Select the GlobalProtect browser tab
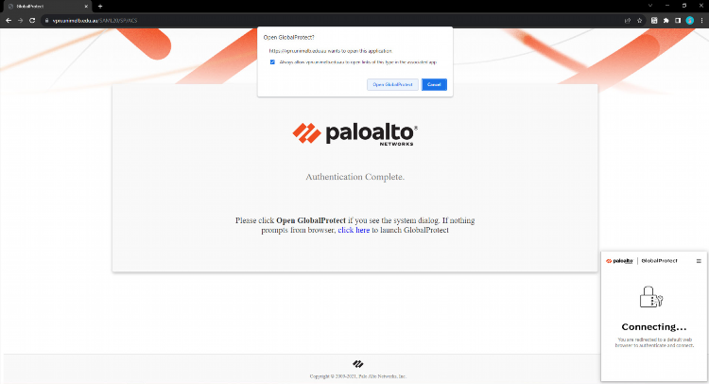The width and height of the screenshot is (709, 384). pyautogui.click(x=46, y=7)
